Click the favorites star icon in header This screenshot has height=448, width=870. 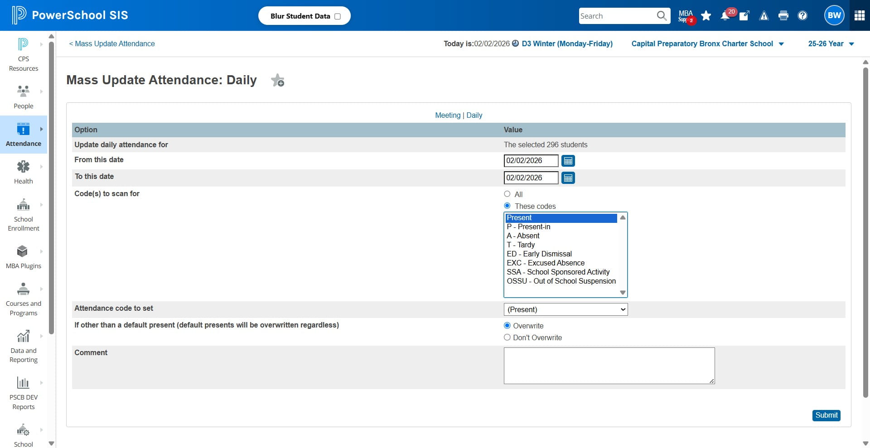coord(706,16)
